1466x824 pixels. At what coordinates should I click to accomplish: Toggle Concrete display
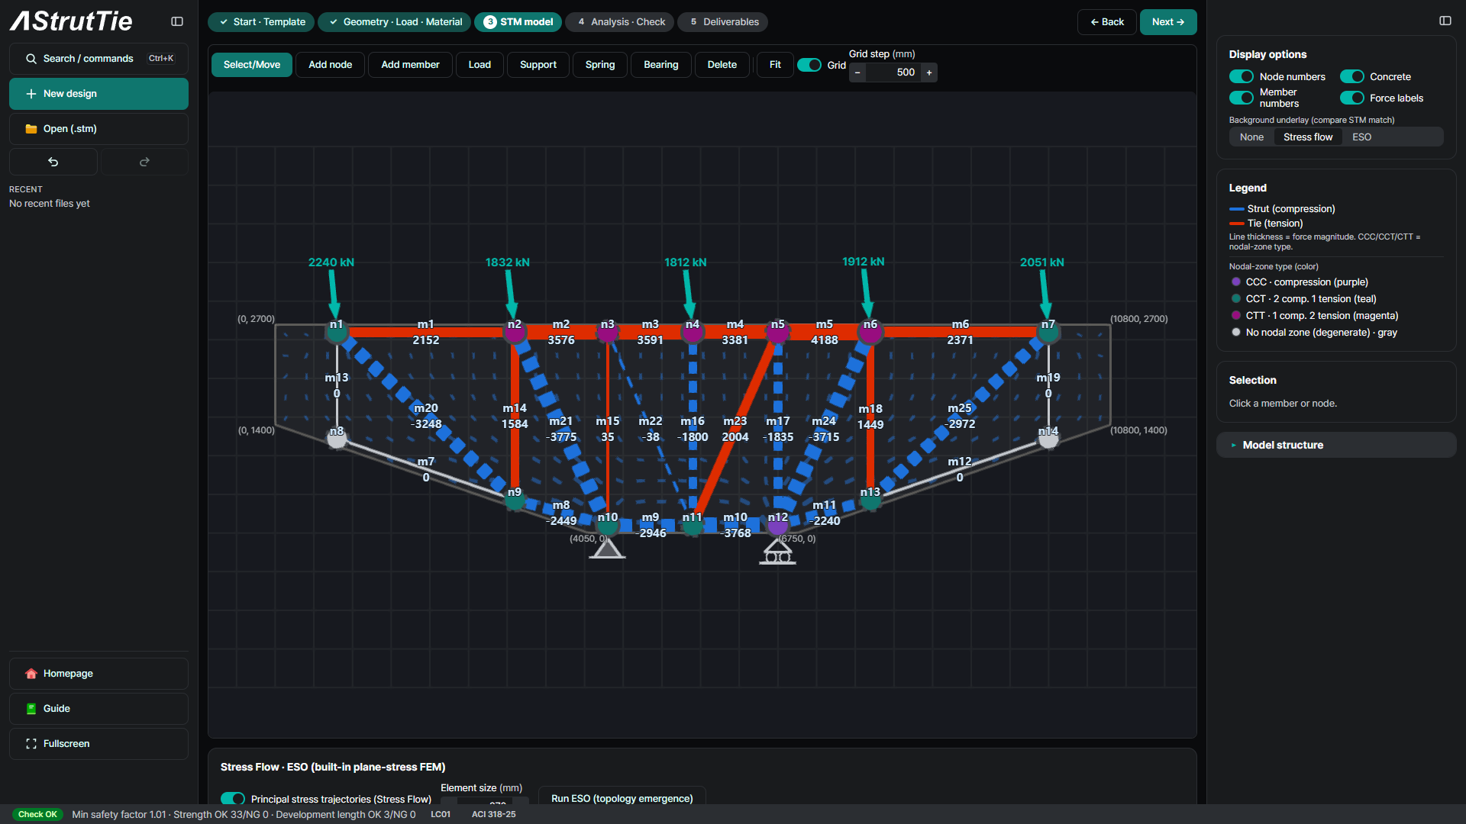[x=1352, y=76]
